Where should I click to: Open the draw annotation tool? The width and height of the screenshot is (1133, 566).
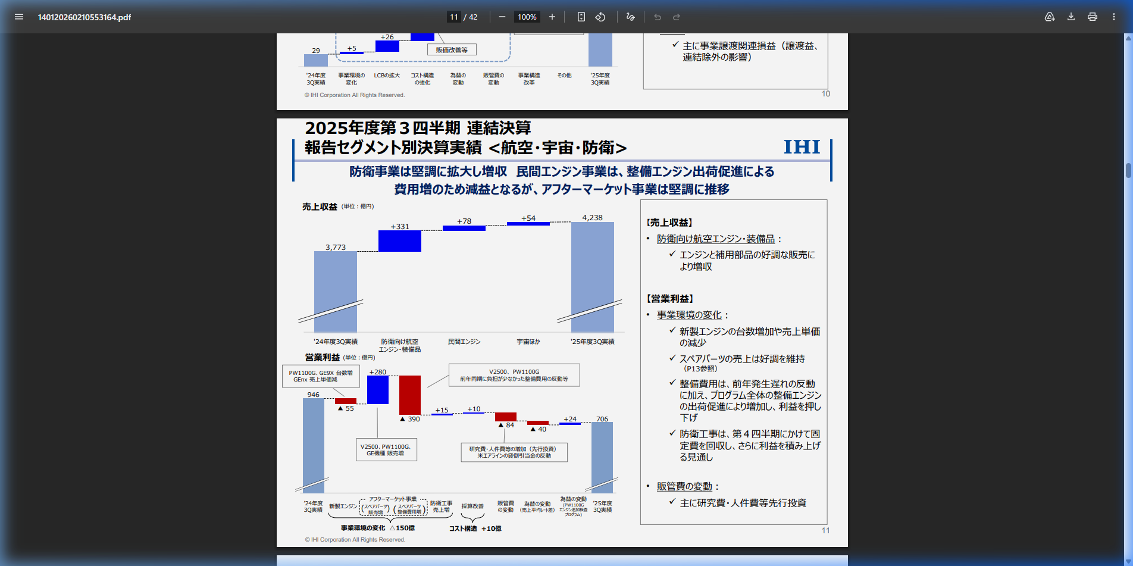(630, 17)
